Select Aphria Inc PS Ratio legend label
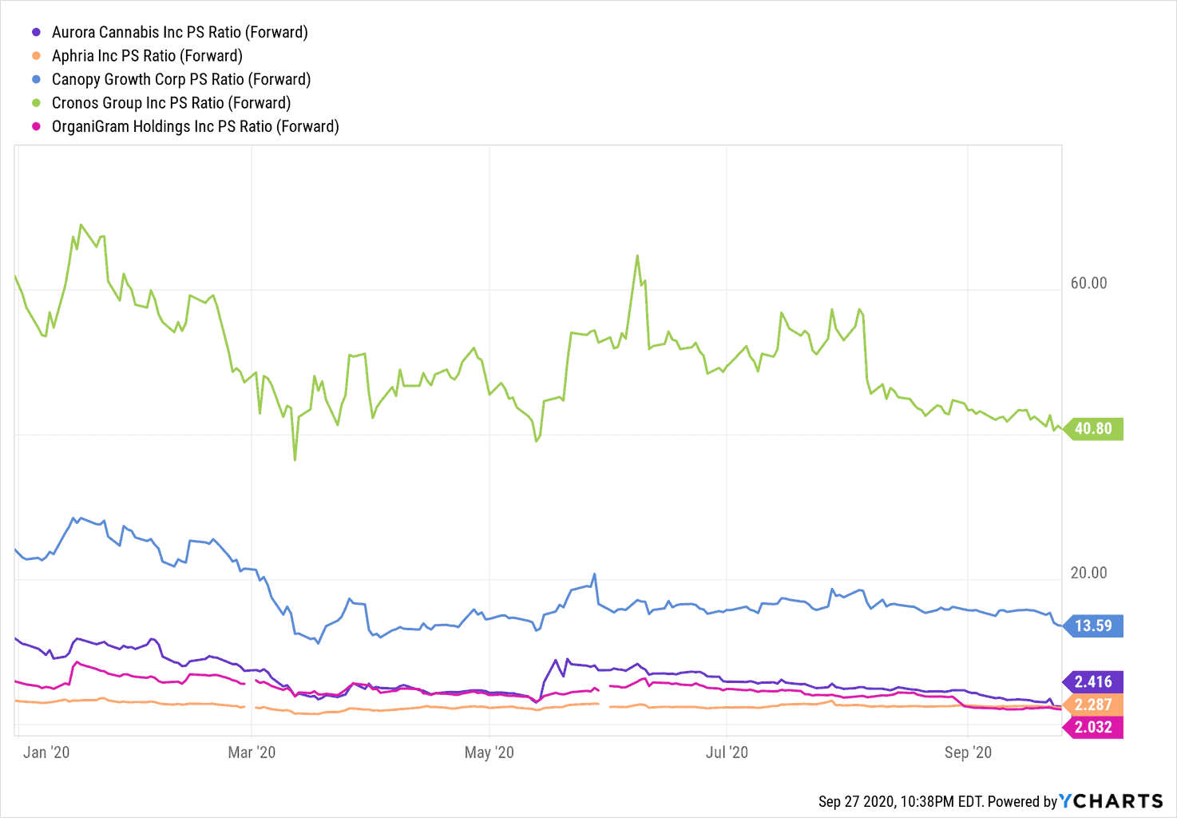The height and width of the screenshot is (818, 1177). point(147,56)
